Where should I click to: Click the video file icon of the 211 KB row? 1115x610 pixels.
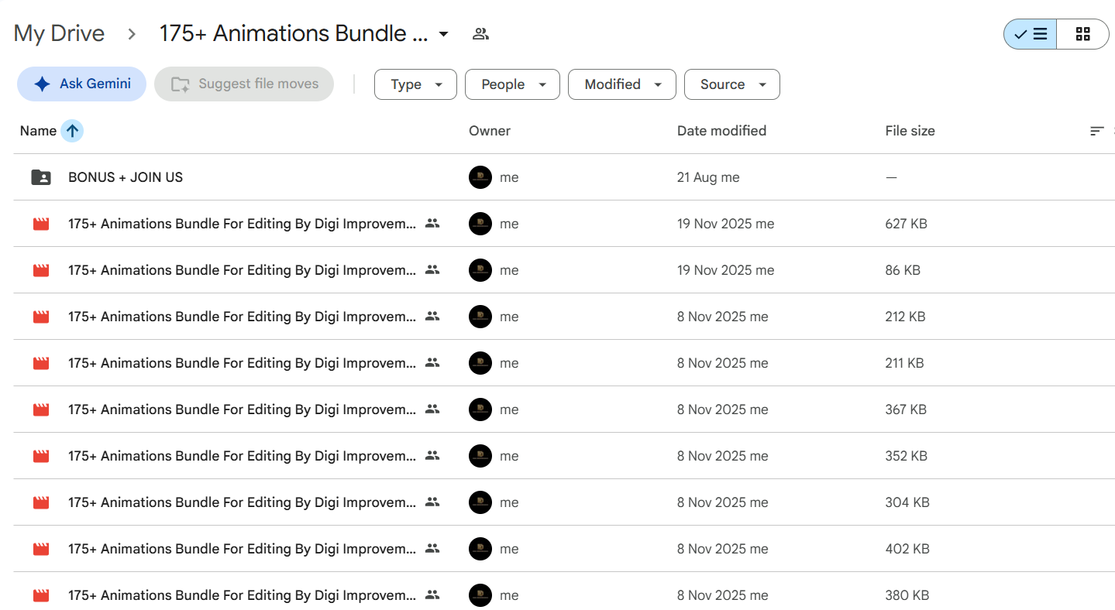coord(41,363)
